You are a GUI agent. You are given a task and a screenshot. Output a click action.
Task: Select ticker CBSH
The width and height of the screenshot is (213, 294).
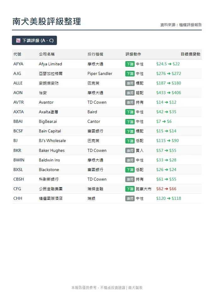tap(19, 179)
